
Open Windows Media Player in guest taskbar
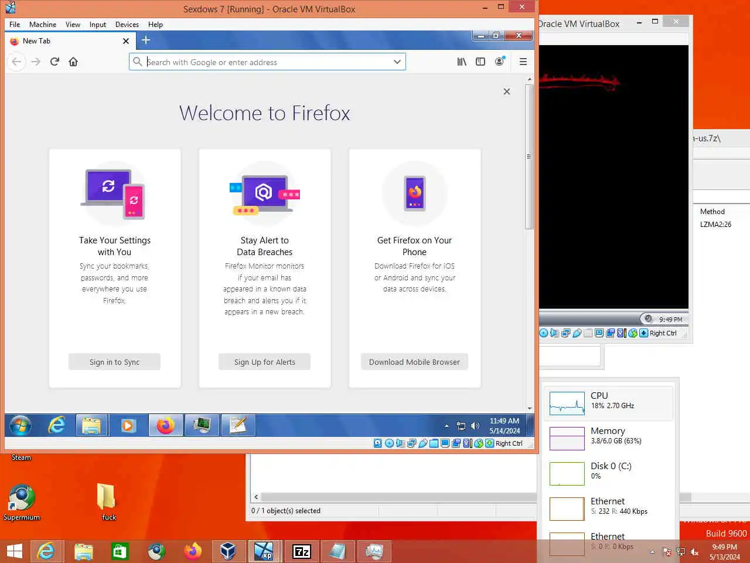[128, 425]
